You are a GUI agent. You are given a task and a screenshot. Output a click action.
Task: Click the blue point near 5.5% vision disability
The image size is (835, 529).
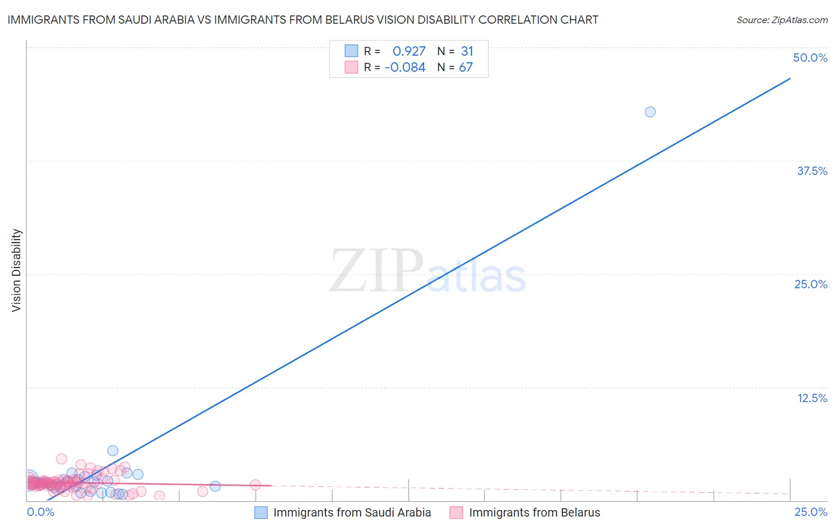113,451
